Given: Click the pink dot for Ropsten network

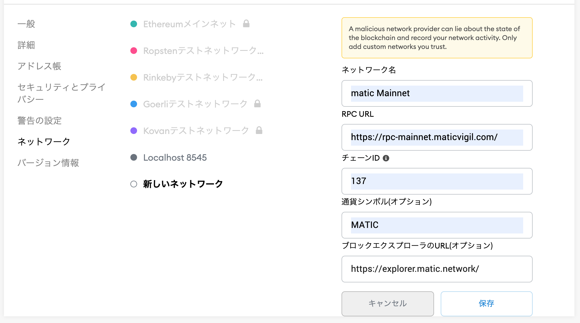Looking at the screenshot, I should pyautogui.click(x=134, y=51).
